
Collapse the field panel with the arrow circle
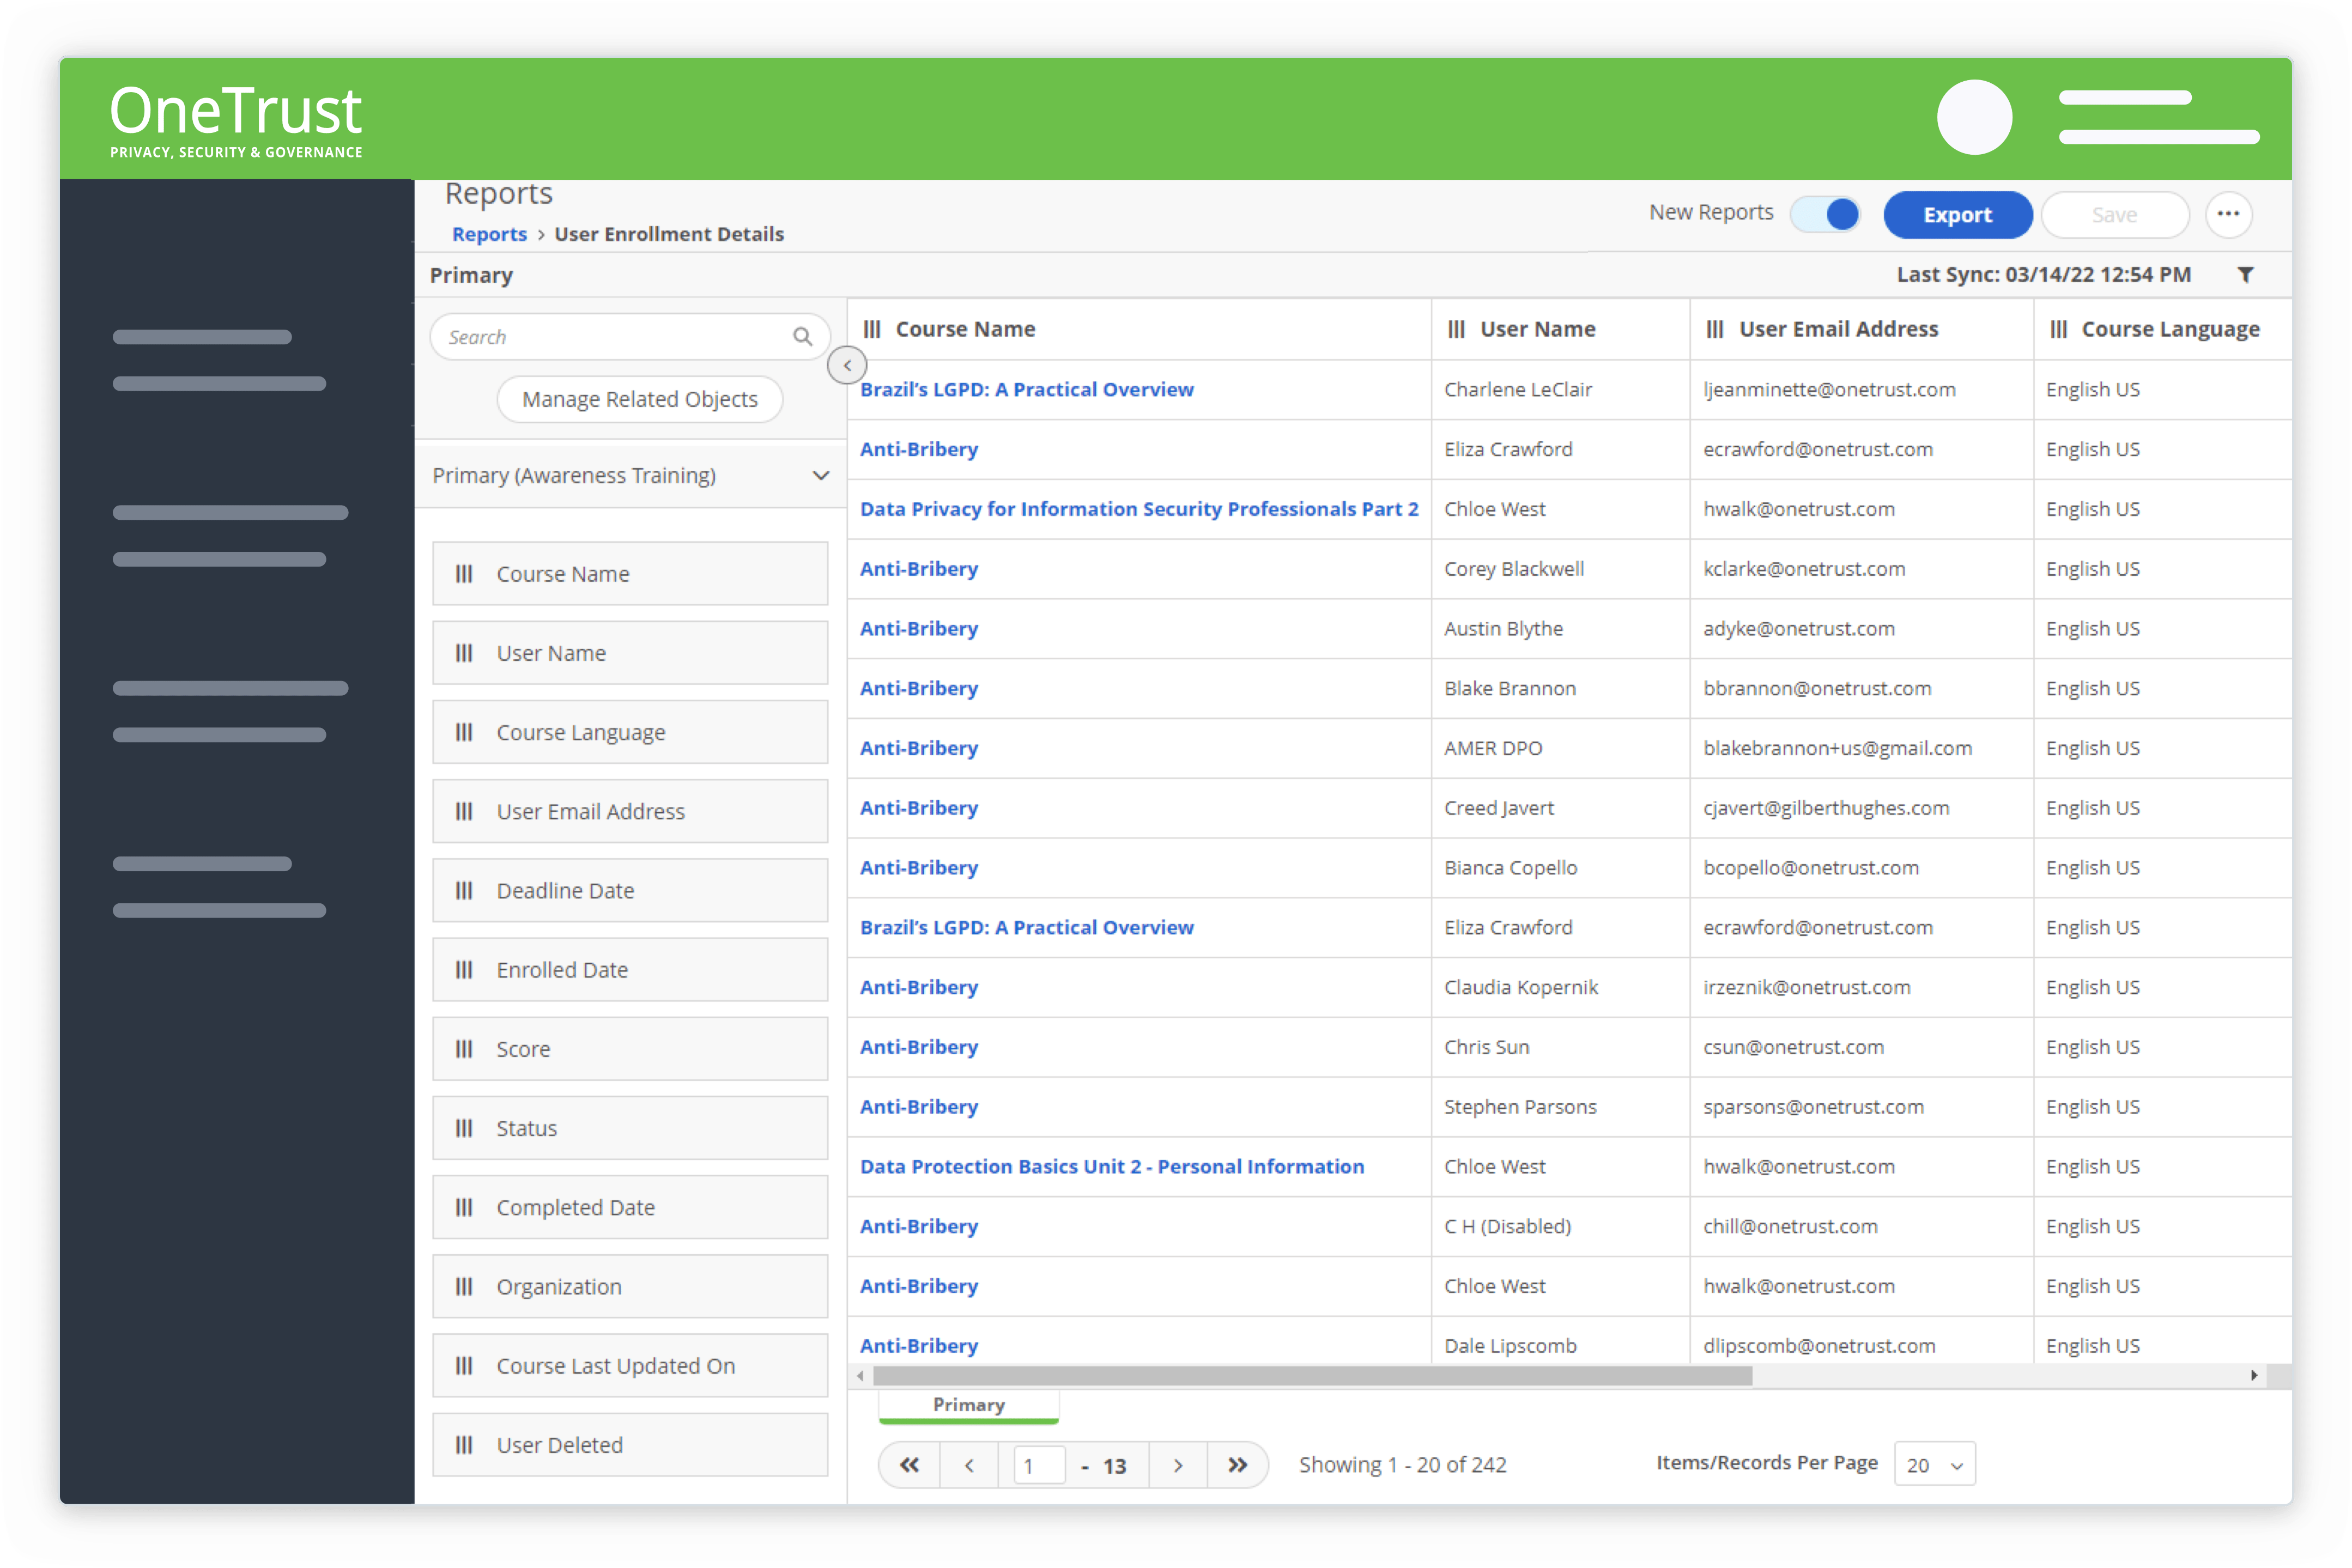847,365
